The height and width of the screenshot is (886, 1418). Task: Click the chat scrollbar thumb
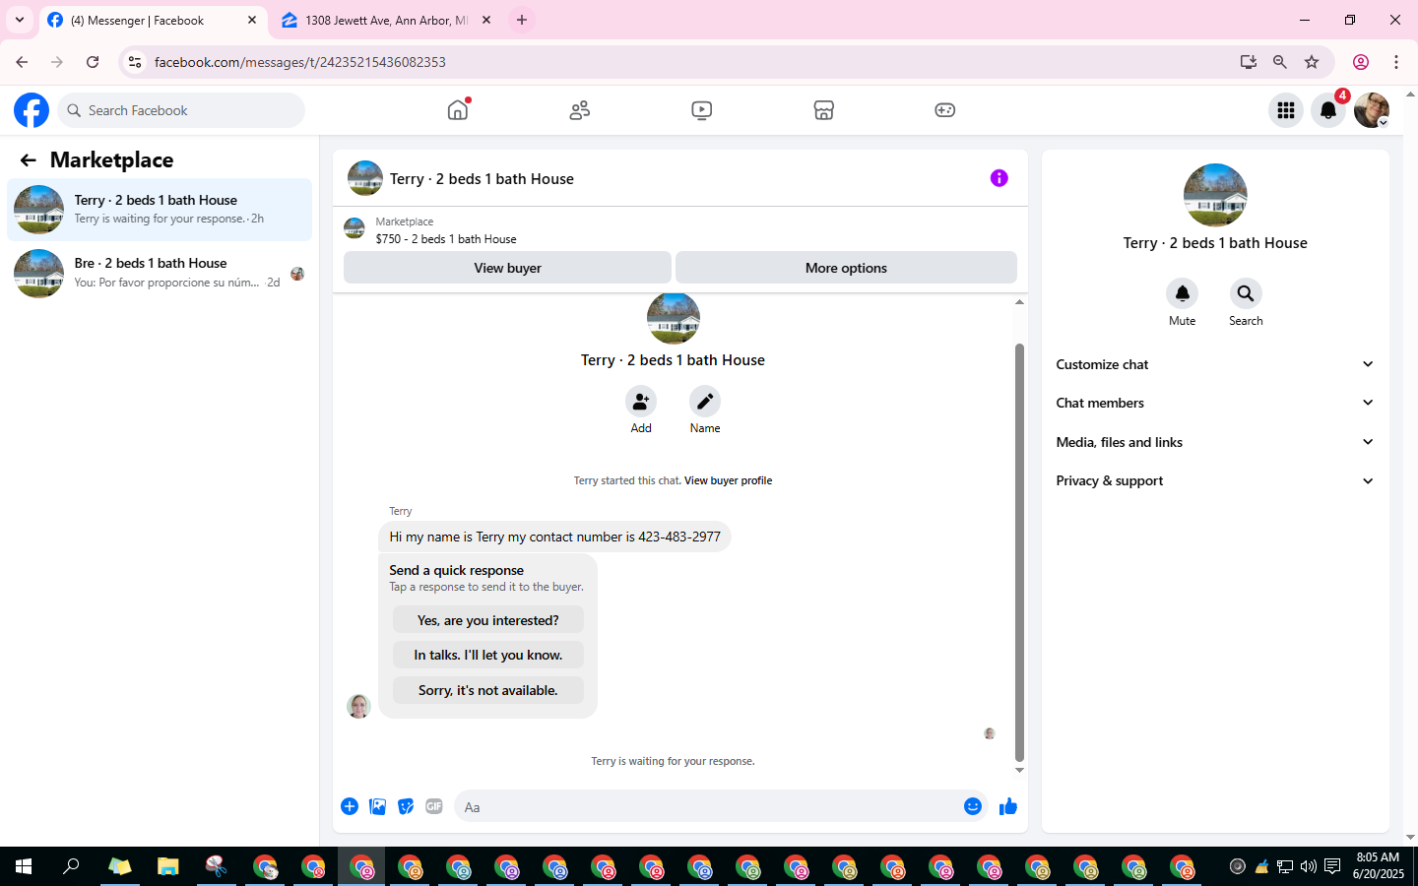pos(1019,552)
